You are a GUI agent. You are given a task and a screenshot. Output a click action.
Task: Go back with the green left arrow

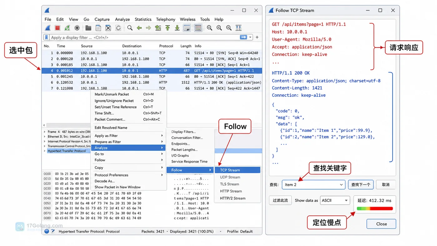click(x=139, y=28)
